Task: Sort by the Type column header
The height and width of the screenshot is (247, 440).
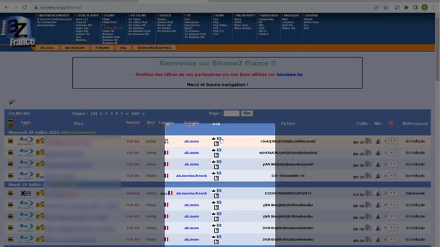Action: click(x=25, y=122)
